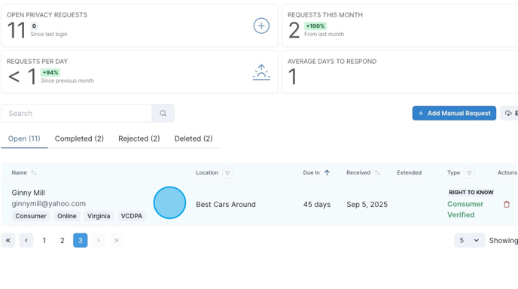This screenshot has width=518, height=289.
Task: Open the Deleted (2) tab
Action: click(x=193, y=138)
